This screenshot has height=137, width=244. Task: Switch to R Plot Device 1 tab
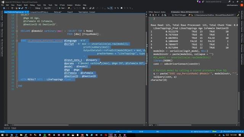tap(157, 12)
